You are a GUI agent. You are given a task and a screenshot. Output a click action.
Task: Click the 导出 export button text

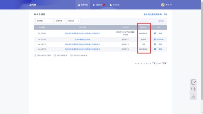pyautogui.click(x=162, y=21)
